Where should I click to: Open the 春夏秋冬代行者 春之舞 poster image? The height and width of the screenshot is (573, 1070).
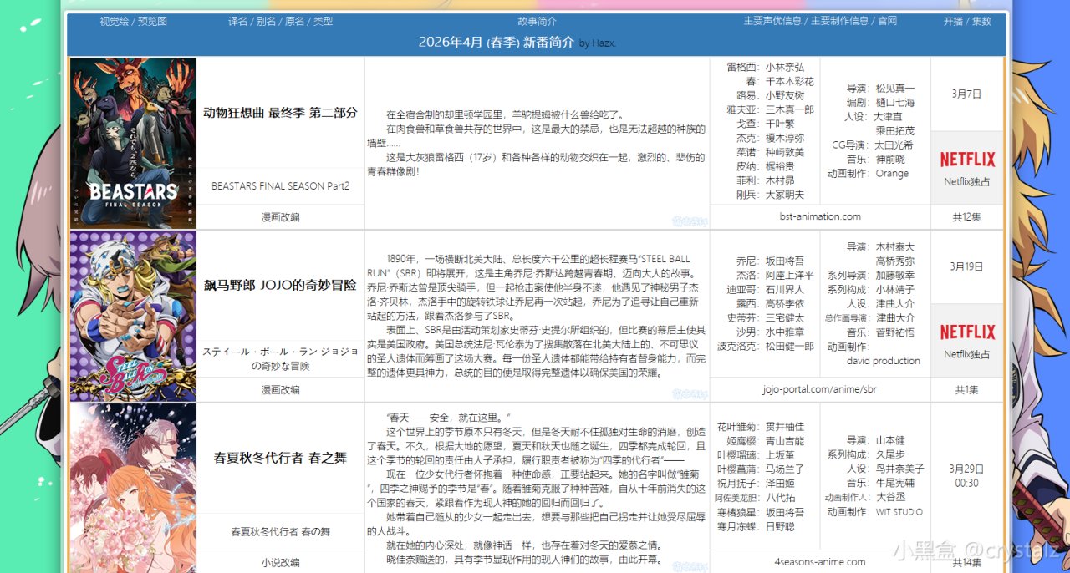pyautogui.click(x=133, y=489)
